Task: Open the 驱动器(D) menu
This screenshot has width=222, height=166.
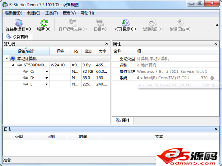Action: point(14,13)
